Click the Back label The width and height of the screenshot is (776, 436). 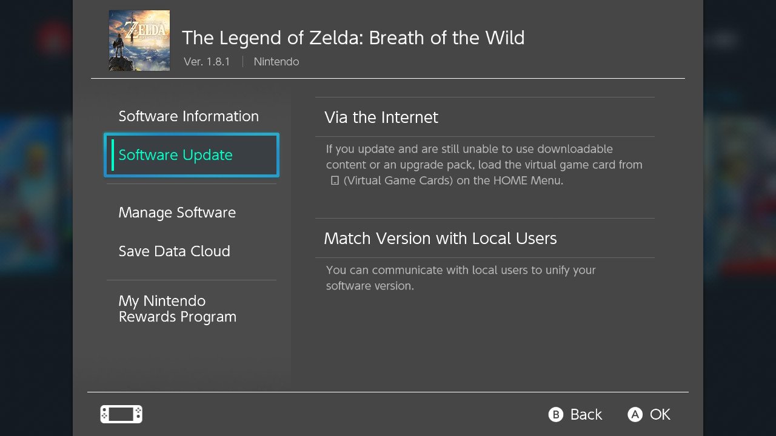pyautogui.click(x=586, y=414)
